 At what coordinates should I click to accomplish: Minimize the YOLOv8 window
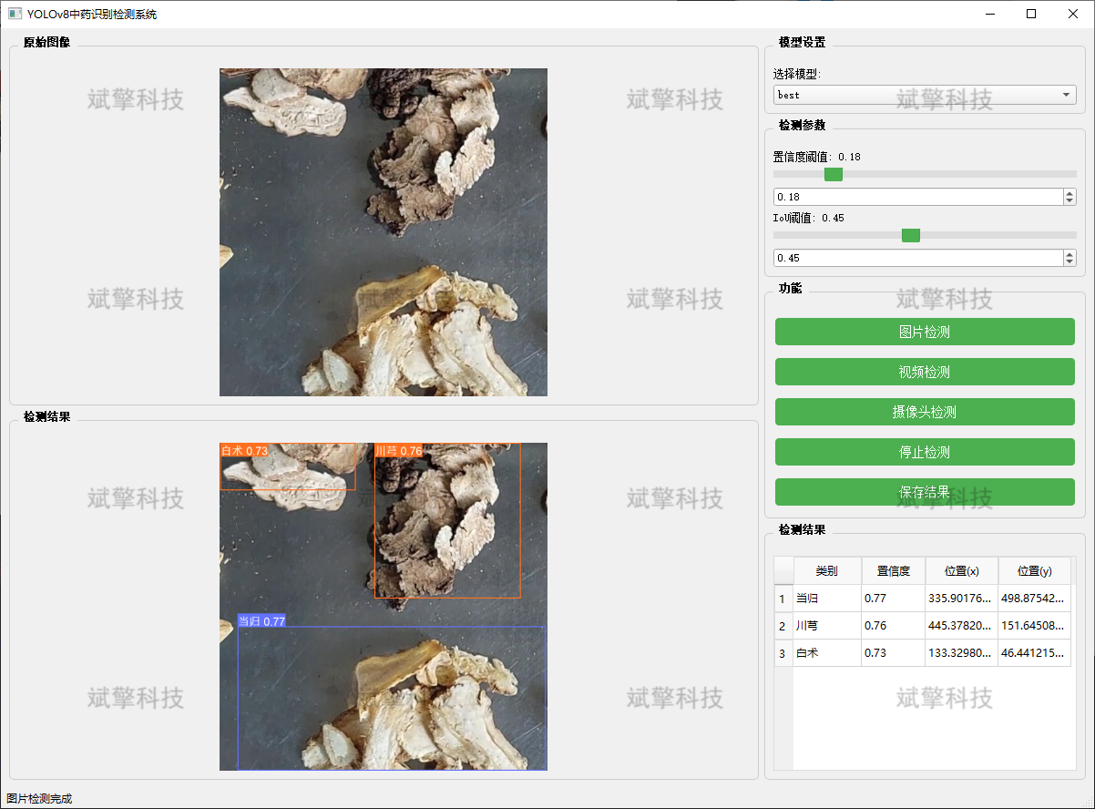989,14
